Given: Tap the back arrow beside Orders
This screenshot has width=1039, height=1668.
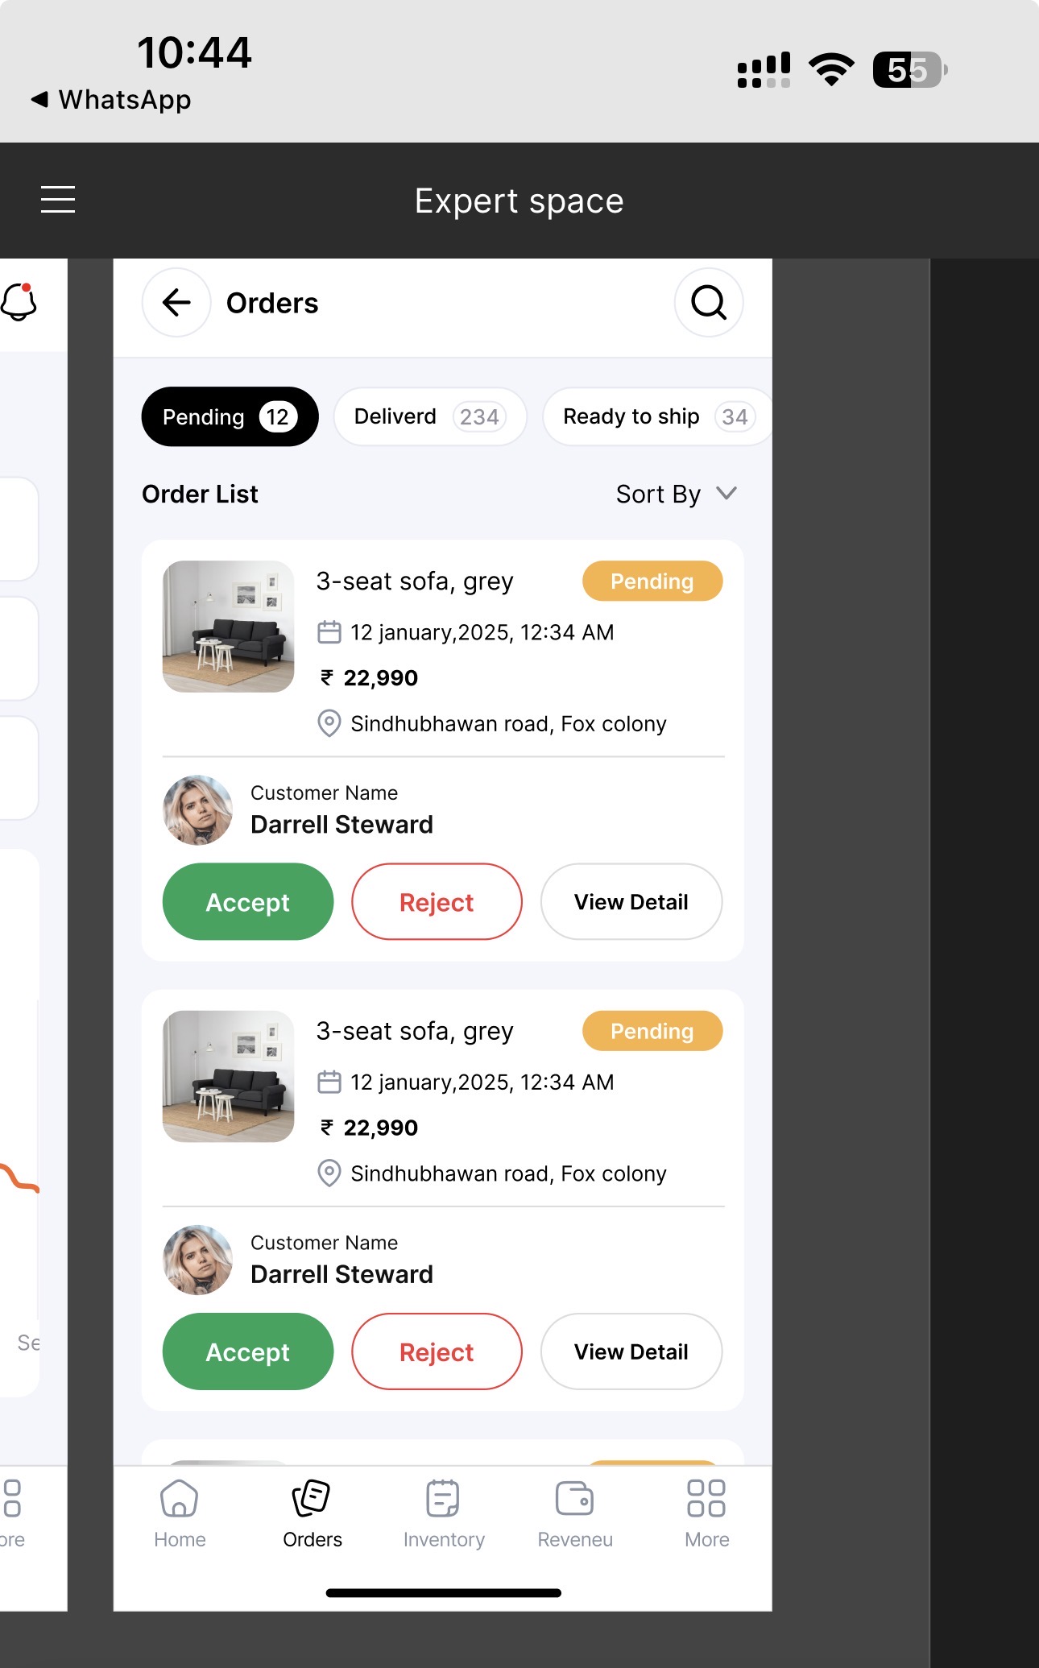Looking at the screenshot, I should (x=176, y=303).
